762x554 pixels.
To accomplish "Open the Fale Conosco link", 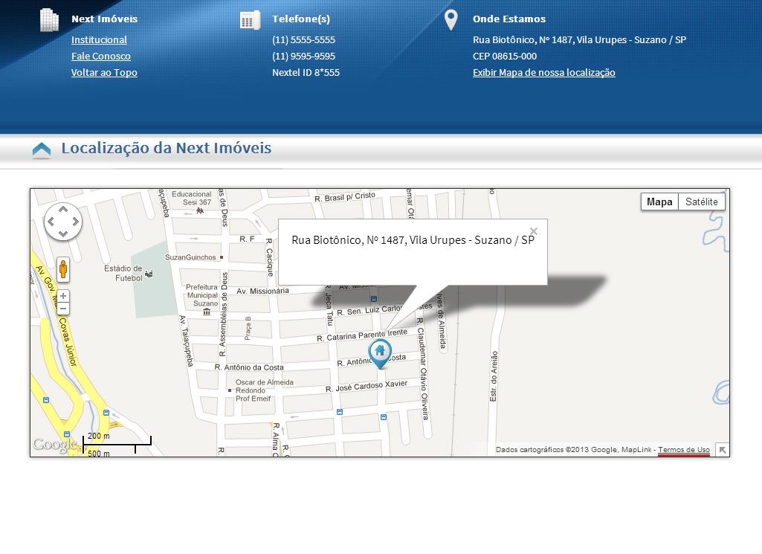I will click(101, 57).
